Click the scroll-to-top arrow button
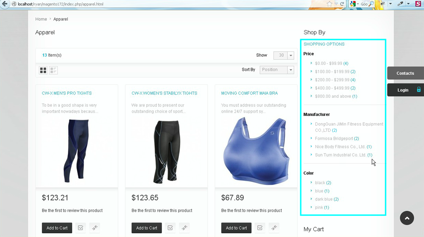 (x=407, y=218)
